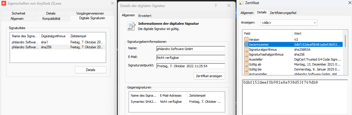Open Allgemein tab in Zertifikat window
This screenshot has height=115, width=352.
click(247, 13)
